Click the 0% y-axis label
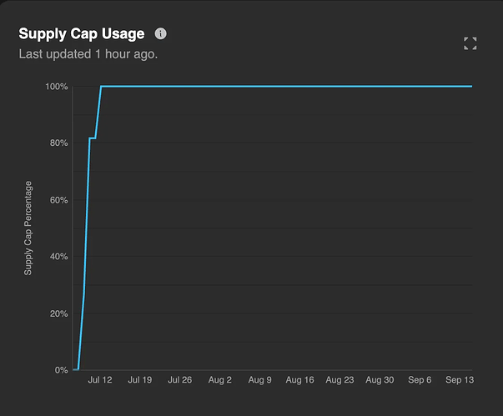Viewport: 503px width, 416px height. point(61,370)
